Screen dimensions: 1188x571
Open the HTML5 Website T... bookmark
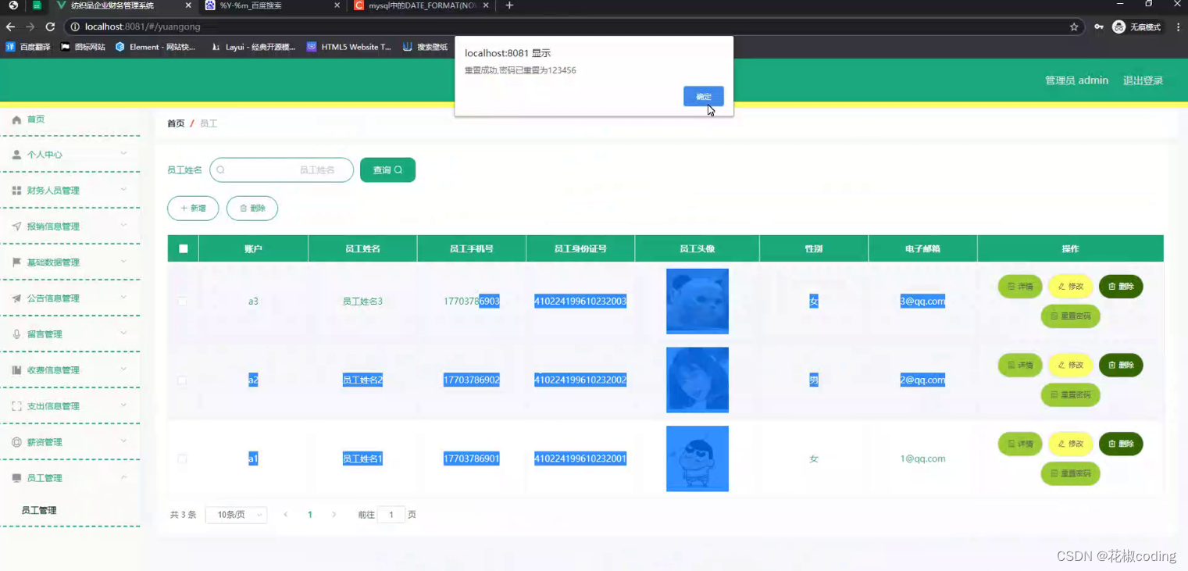coord(349,47)
